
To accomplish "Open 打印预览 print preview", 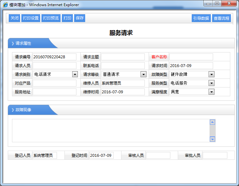I will click(x=51, y=18).
